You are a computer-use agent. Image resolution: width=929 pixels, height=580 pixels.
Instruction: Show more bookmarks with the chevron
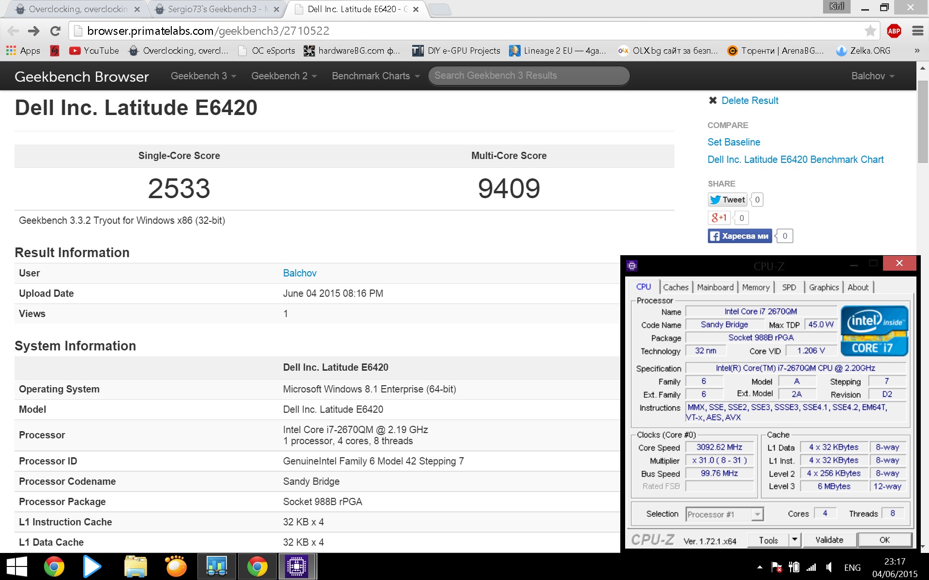coord(917,51)
